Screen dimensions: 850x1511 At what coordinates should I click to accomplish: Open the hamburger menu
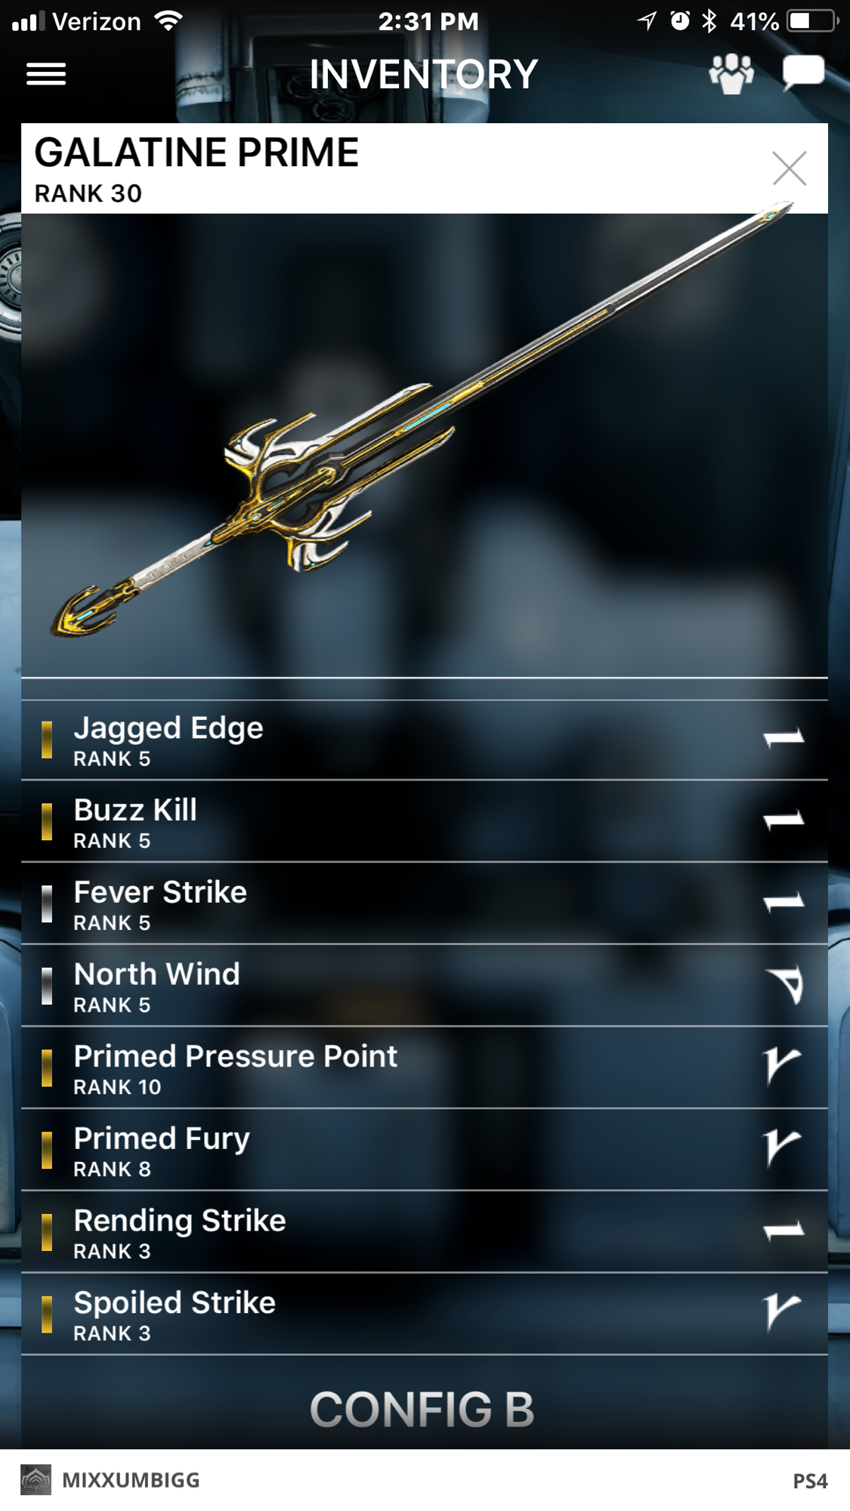click(x=46, y=74)
